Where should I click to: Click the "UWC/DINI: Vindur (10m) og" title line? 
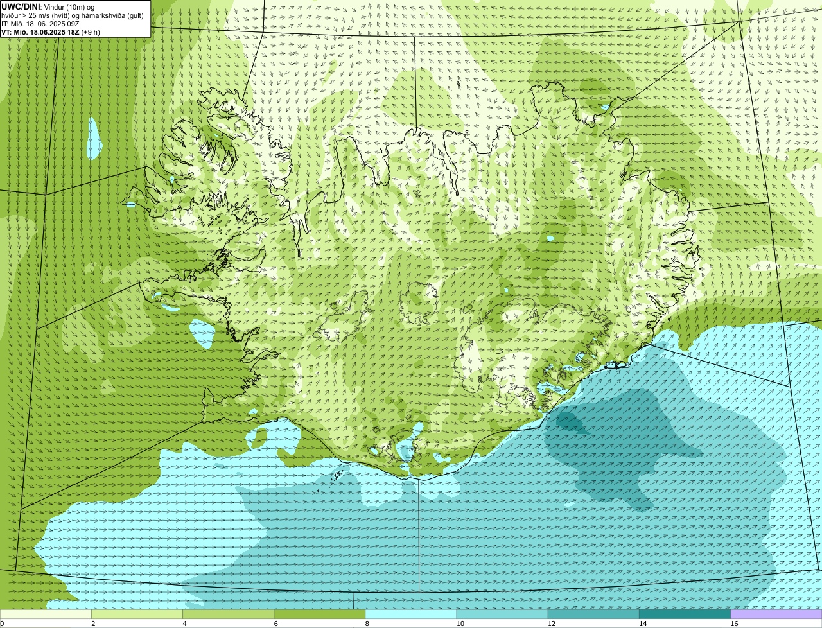click(48, 6)
